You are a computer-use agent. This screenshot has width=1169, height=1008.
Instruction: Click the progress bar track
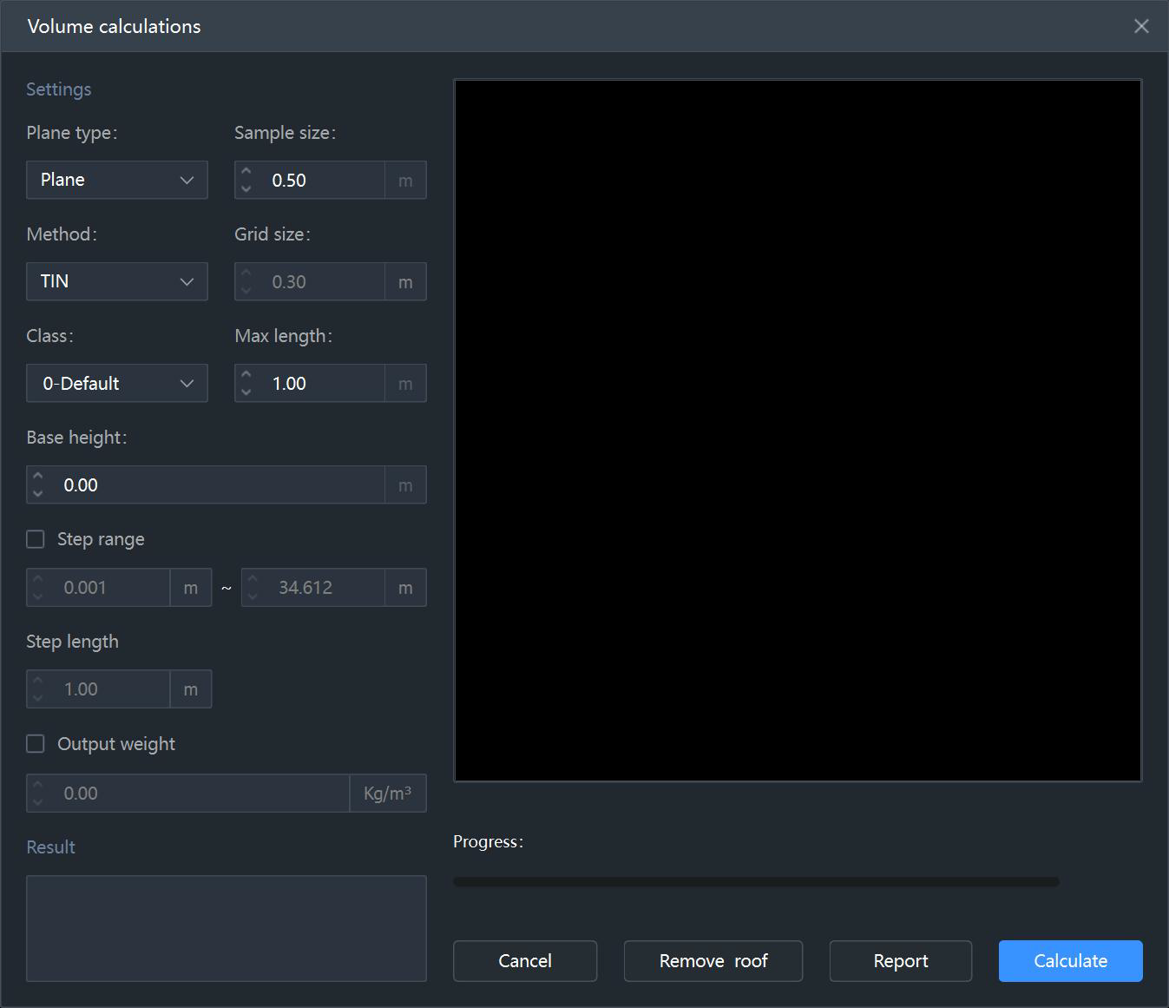[x=756, y=881]
